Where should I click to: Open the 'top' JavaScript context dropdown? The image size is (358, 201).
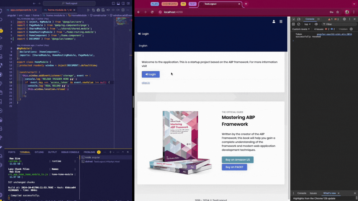307,24
